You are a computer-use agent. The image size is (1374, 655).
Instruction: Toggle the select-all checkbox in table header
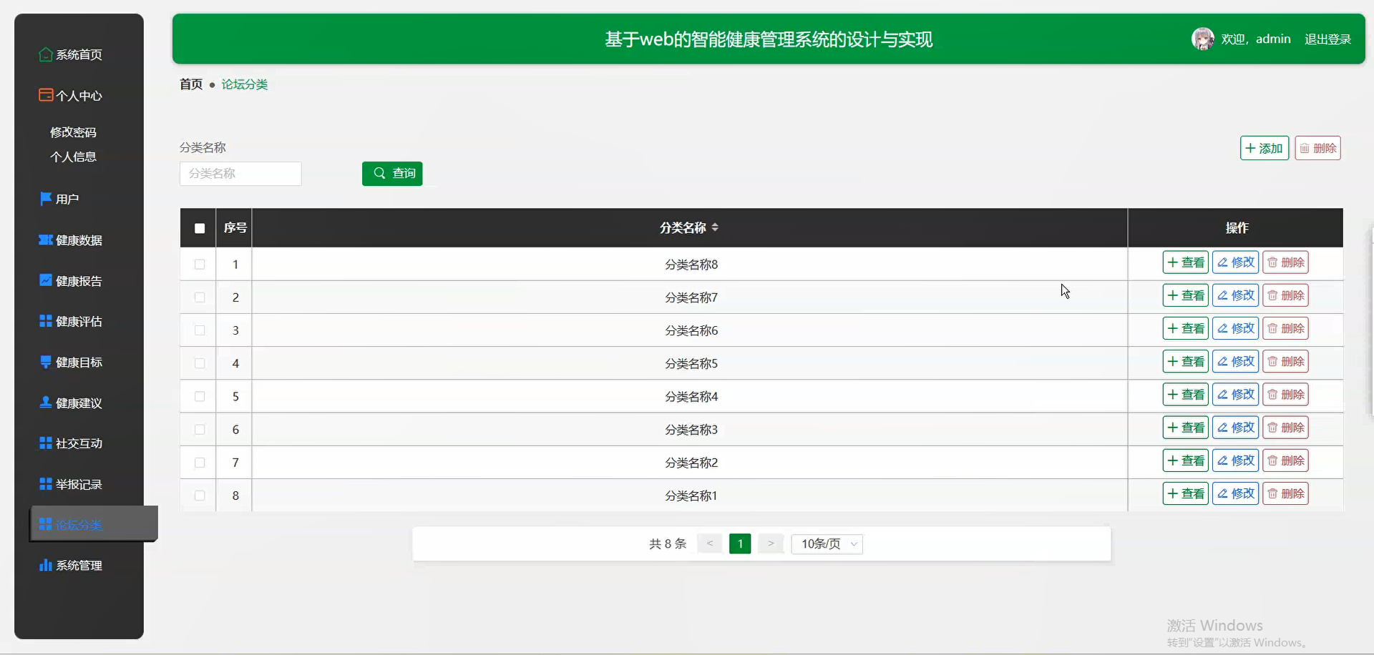click(200, 228)
